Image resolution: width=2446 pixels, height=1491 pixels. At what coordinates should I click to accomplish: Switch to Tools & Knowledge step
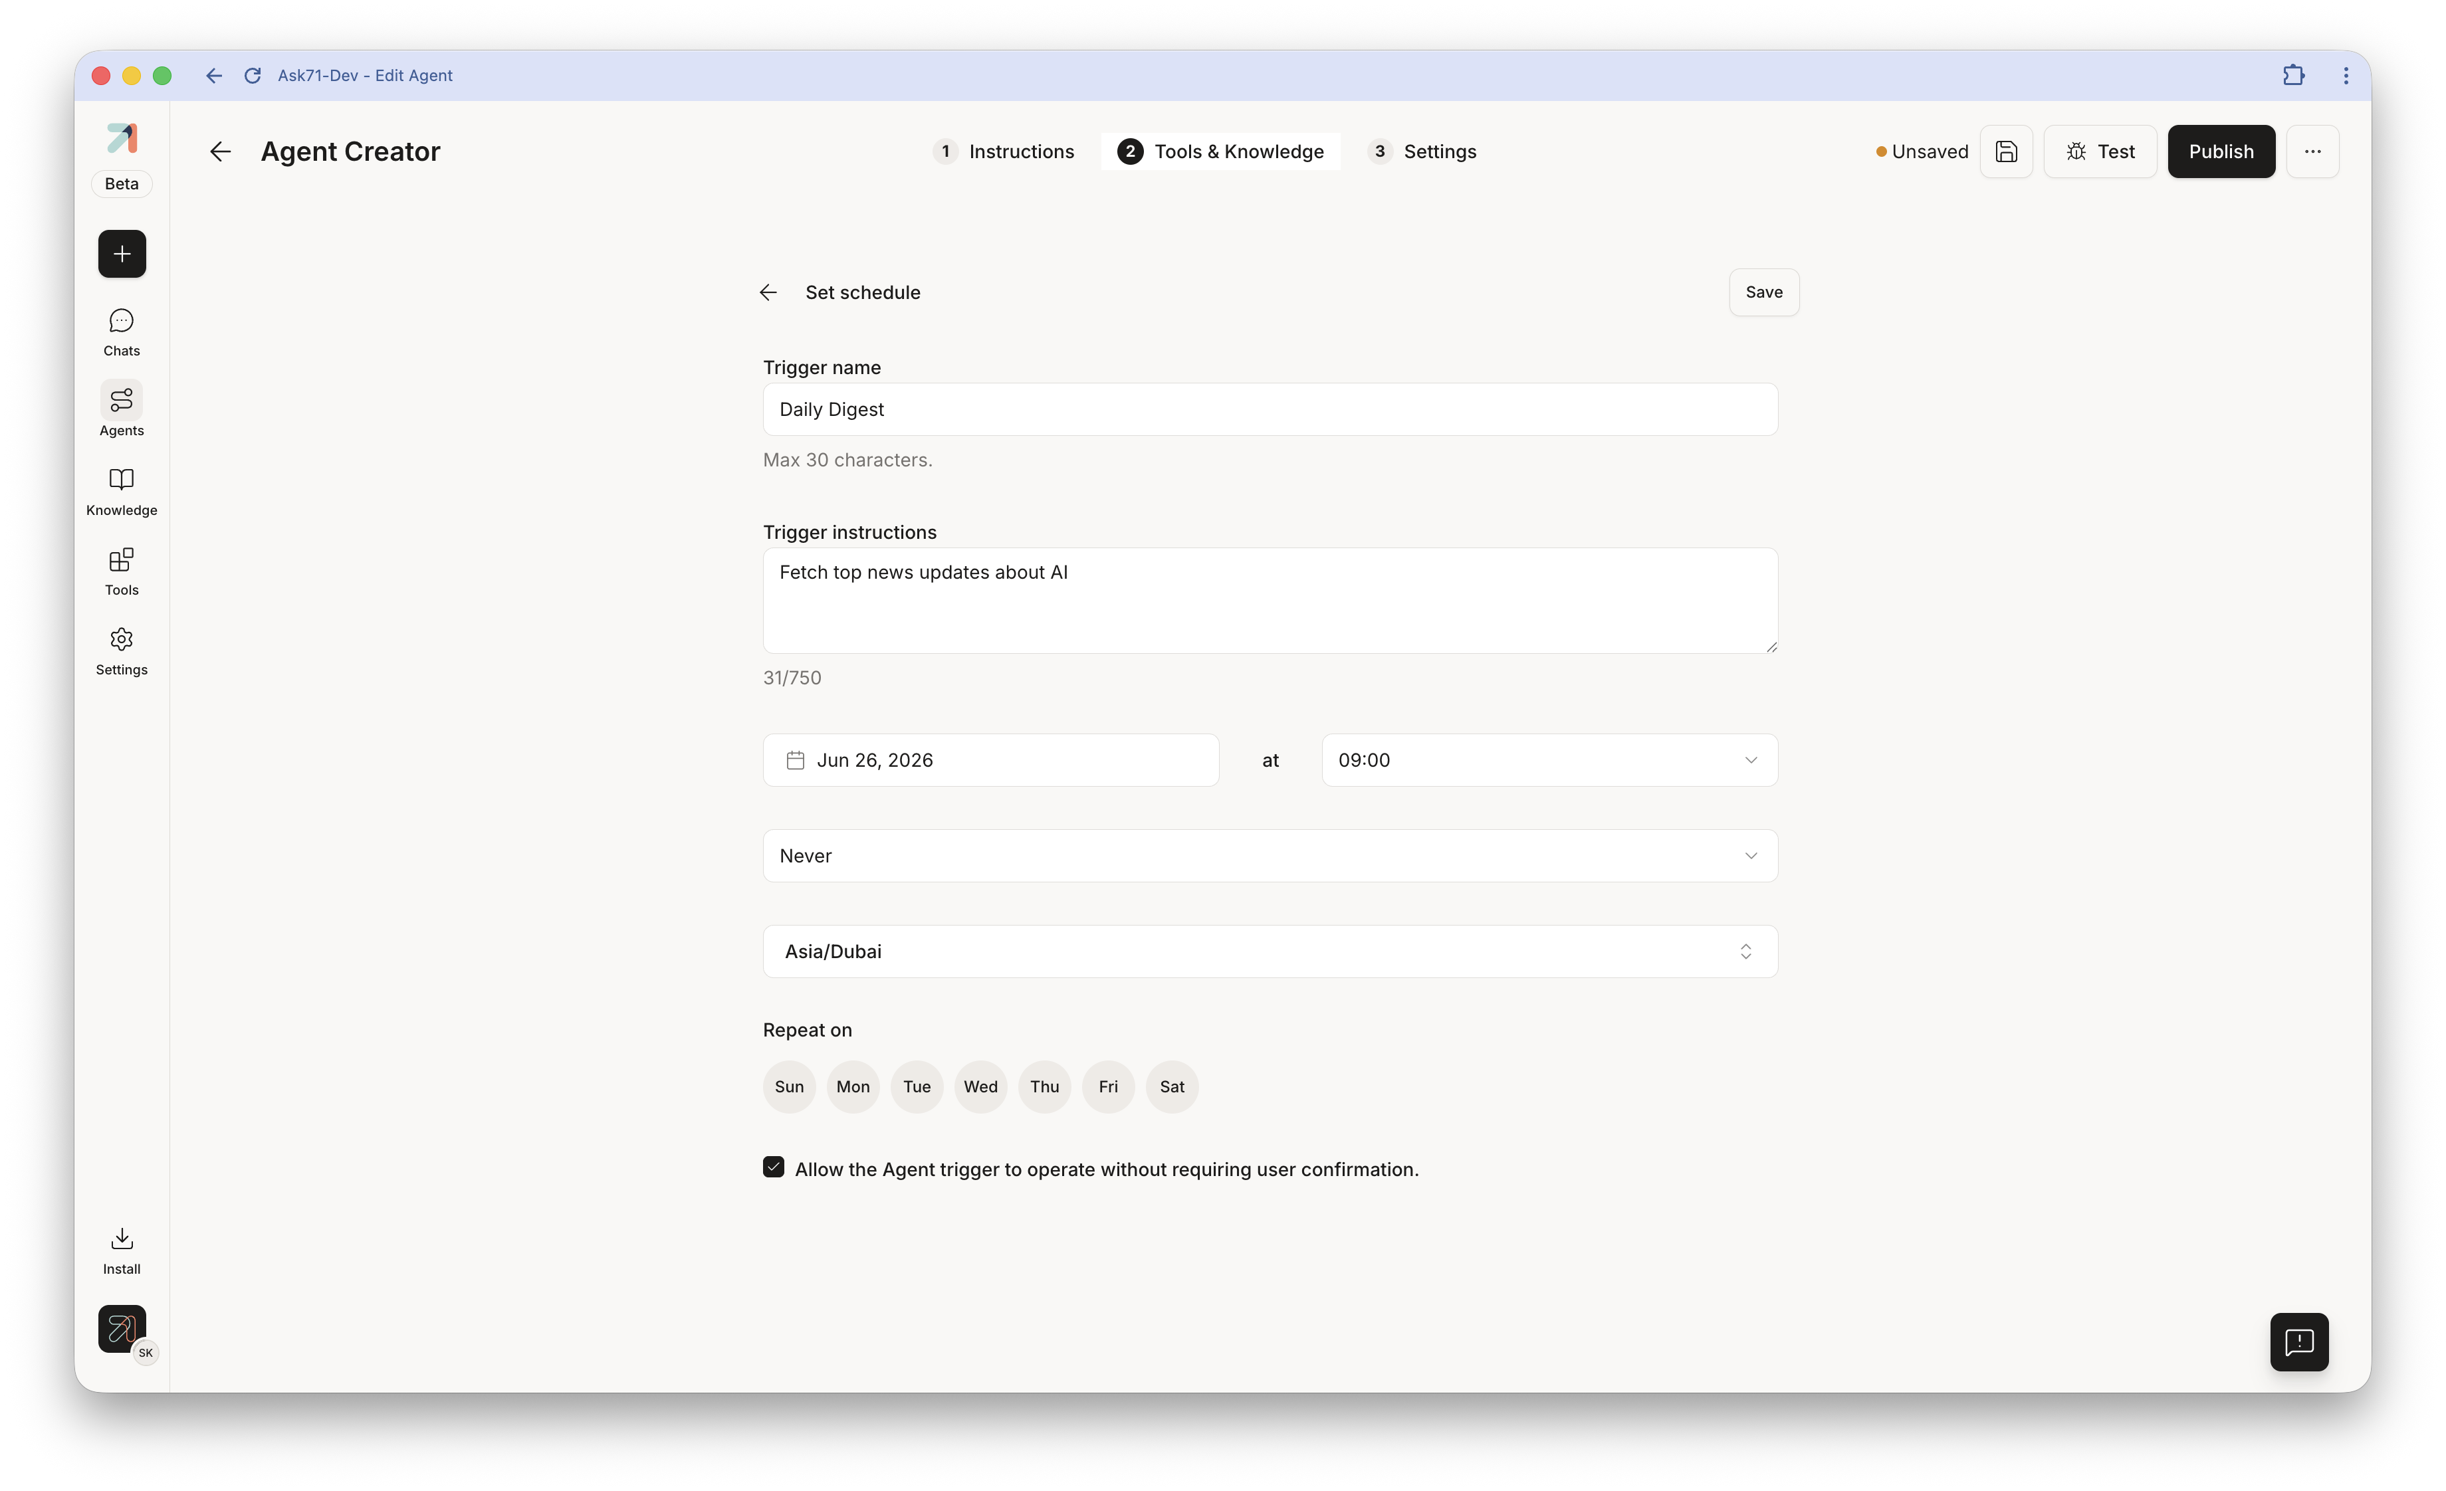1221,151
